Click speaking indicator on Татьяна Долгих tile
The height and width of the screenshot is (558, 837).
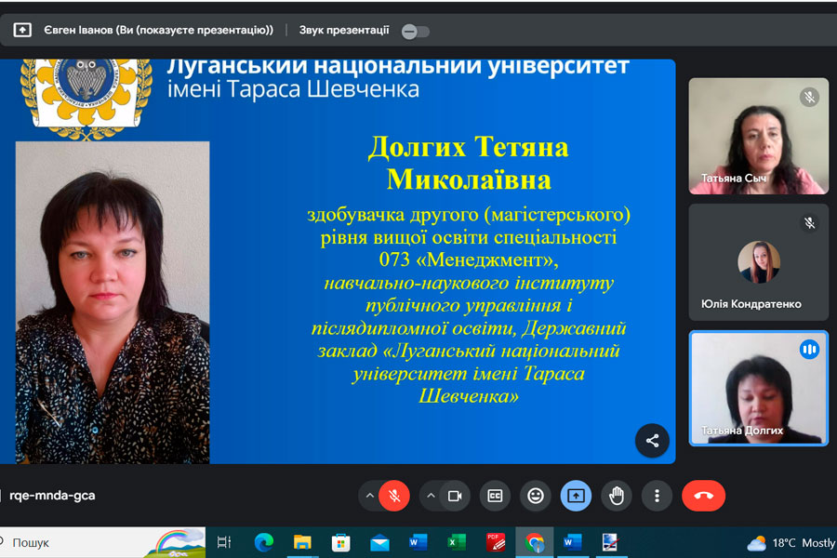[809, 350]
